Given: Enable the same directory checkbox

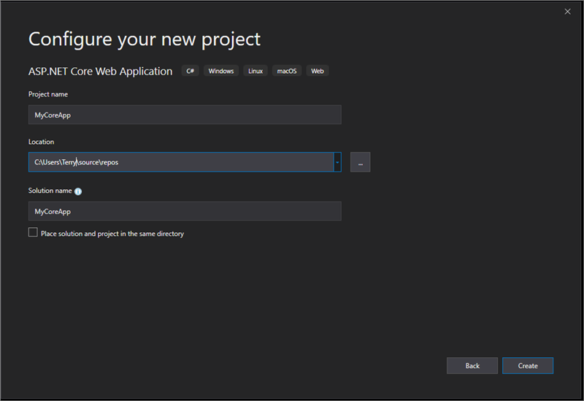Looking at the screenshot, I should tap(33, 233).
